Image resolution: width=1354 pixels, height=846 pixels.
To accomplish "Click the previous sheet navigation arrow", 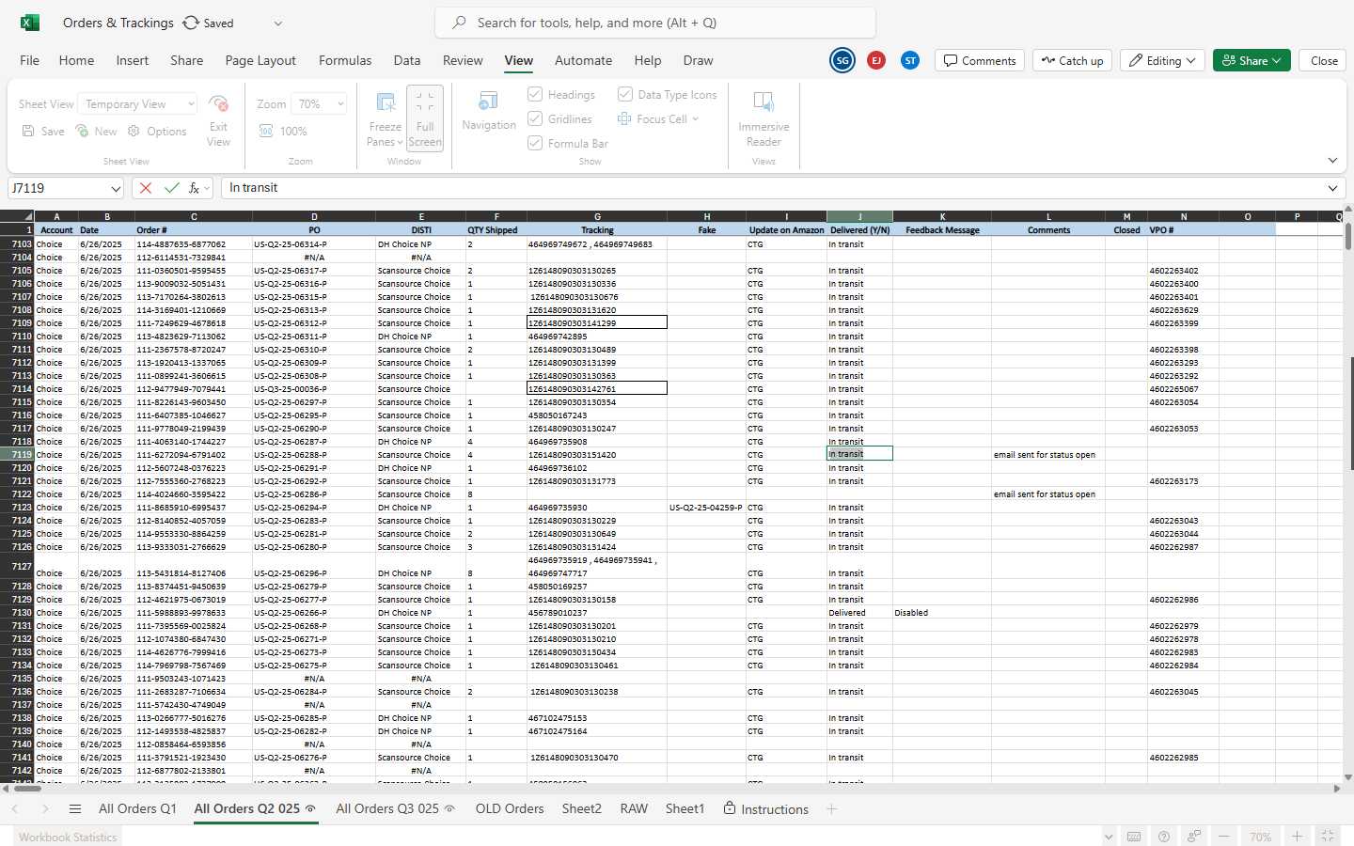I will click(x=15, y=808).
